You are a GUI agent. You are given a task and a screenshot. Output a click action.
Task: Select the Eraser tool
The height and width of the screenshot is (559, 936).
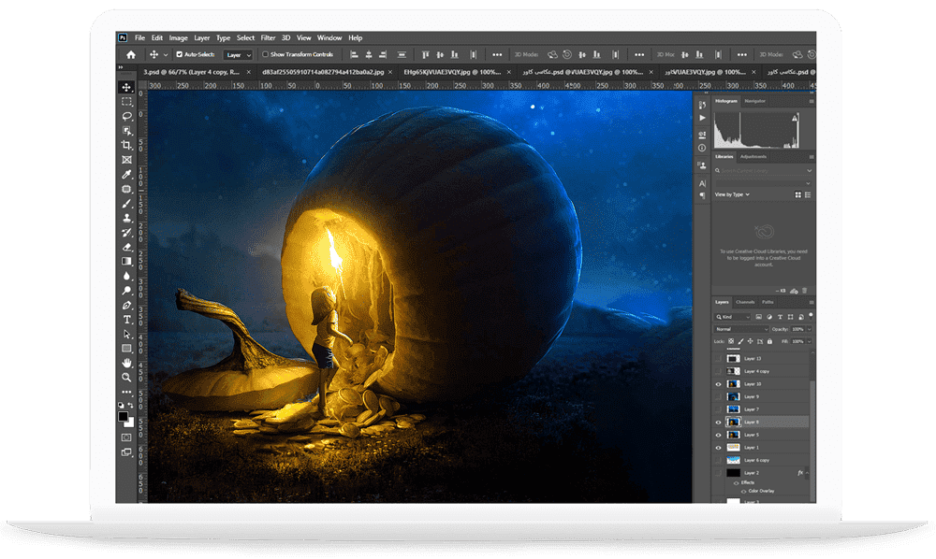pyautogui.click(x=126, y=247)
